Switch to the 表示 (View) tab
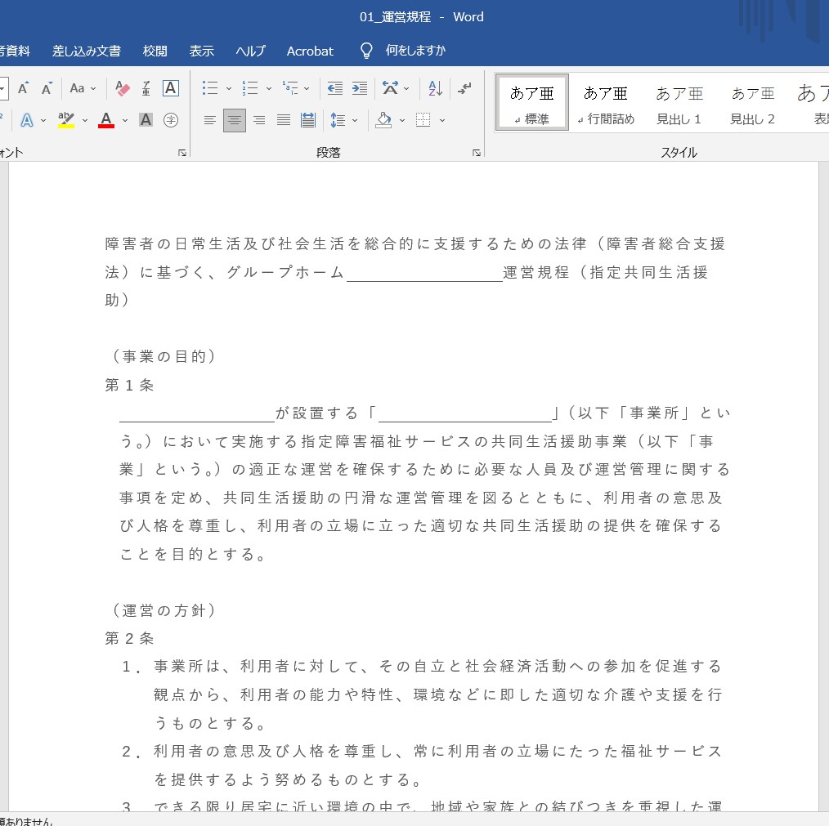Image resolution: width=829 pixels, height=826 pixels. [201, 51]
